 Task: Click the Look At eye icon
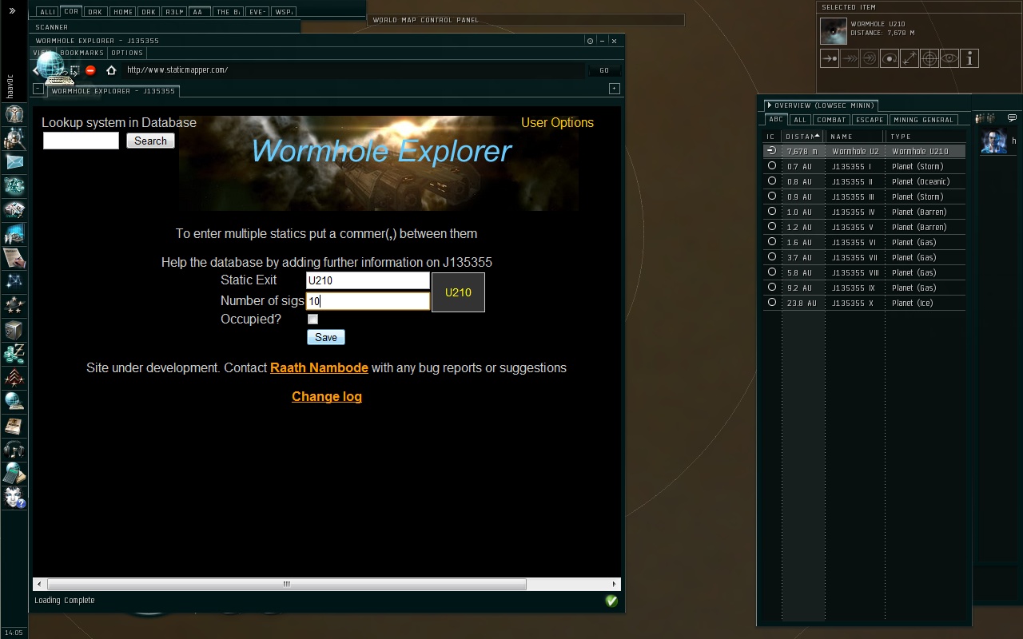coord(949,58)
